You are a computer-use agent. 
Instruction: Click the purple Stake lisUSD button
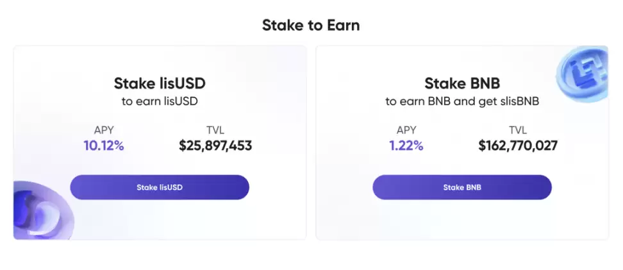160,187
